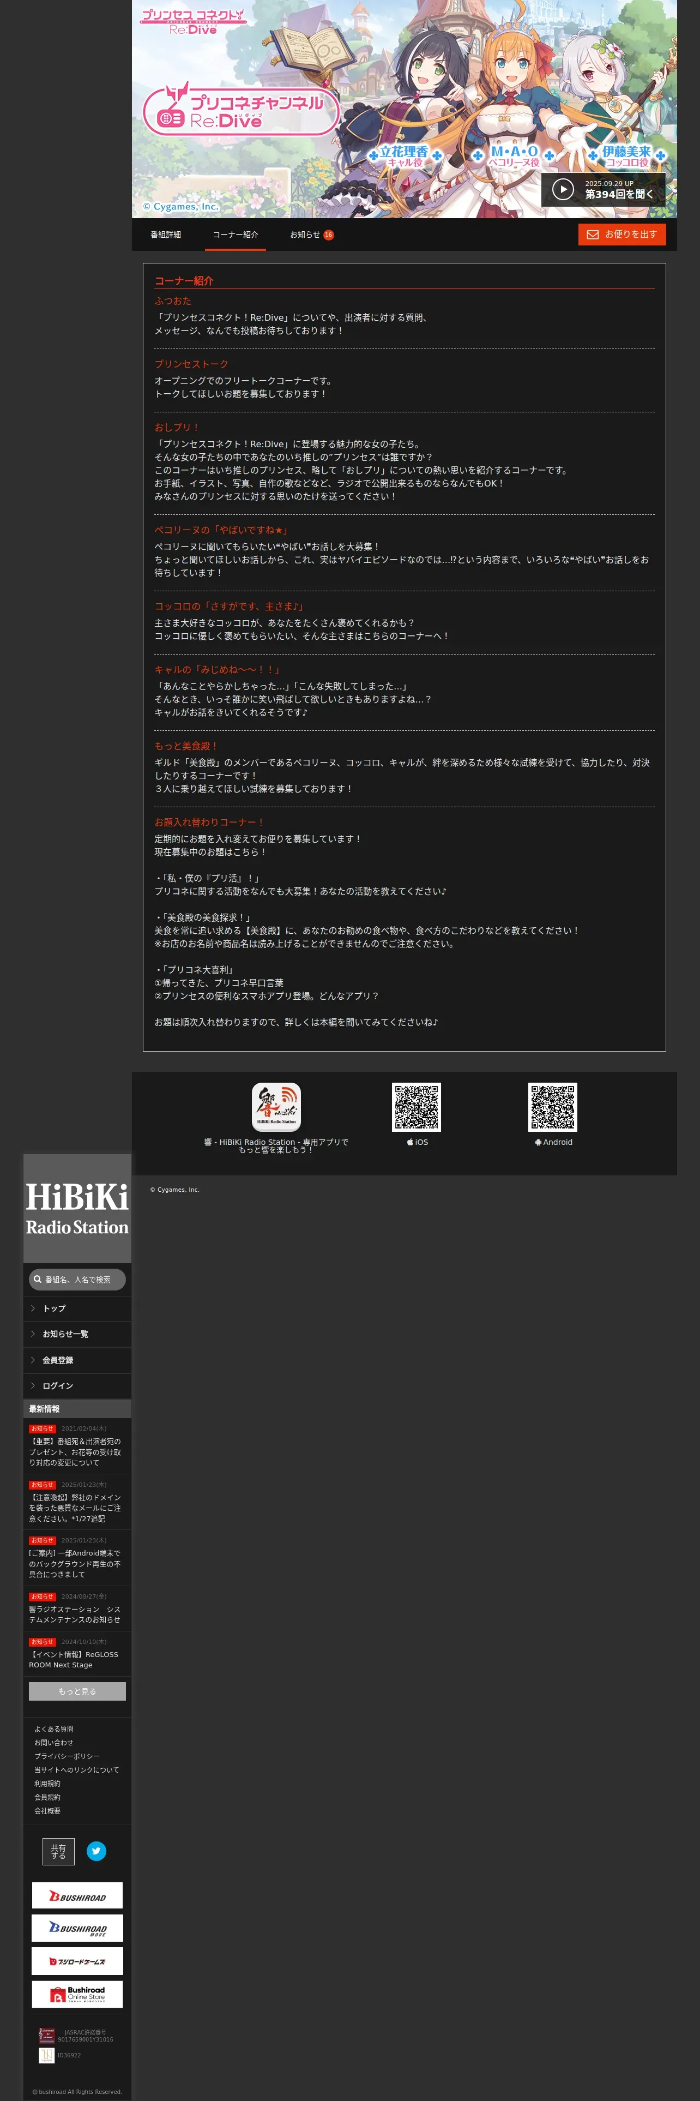This screenshot has width=700, height=2101.
Task: Click the search field for 番組名、人名で検索
Action: [77, 1280]
